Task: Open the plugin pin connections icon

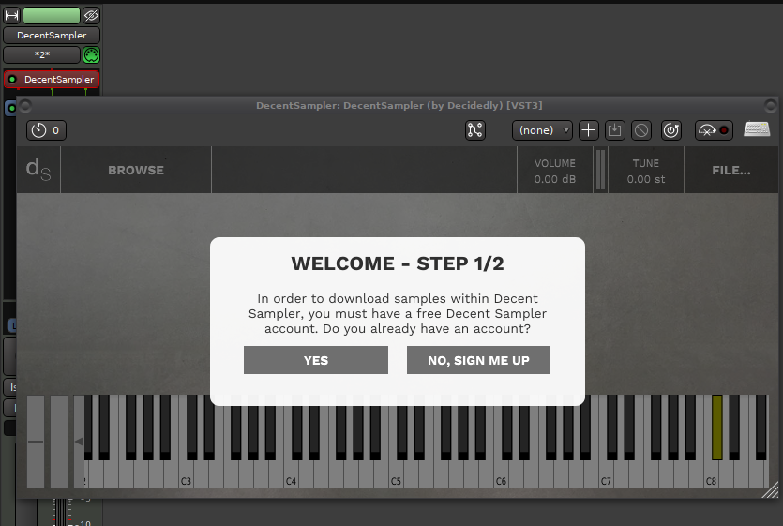Action: (475, 130)
